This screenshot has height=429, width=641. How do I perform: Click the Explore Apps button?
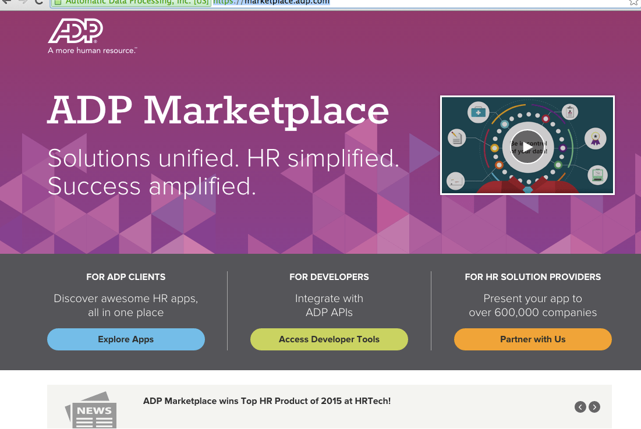pos(126,339)
